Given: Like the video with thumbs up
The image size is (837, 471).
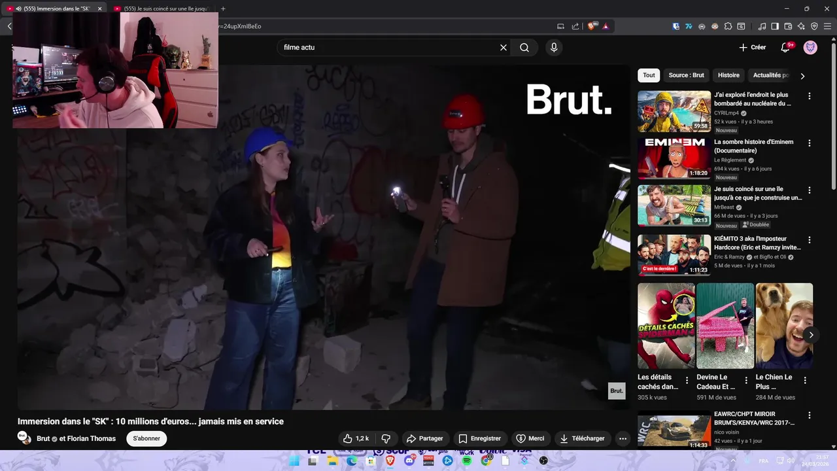Looking at the screenshot, I should click(356, 438).
